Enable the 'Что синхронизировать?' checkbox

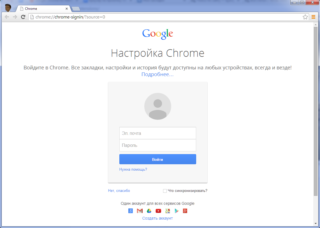pyautogui.click(x=165, y=191)
